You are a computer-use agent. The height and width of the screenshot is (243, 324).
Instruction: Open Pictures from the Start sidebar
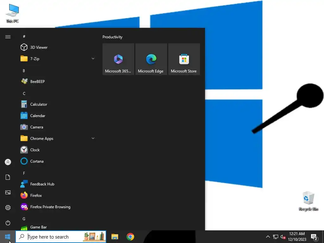[x=8, y=192]
